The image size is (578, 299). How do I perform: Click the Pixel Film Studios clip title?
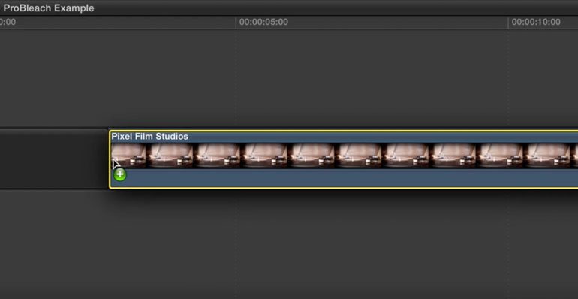tap(149, 137)
